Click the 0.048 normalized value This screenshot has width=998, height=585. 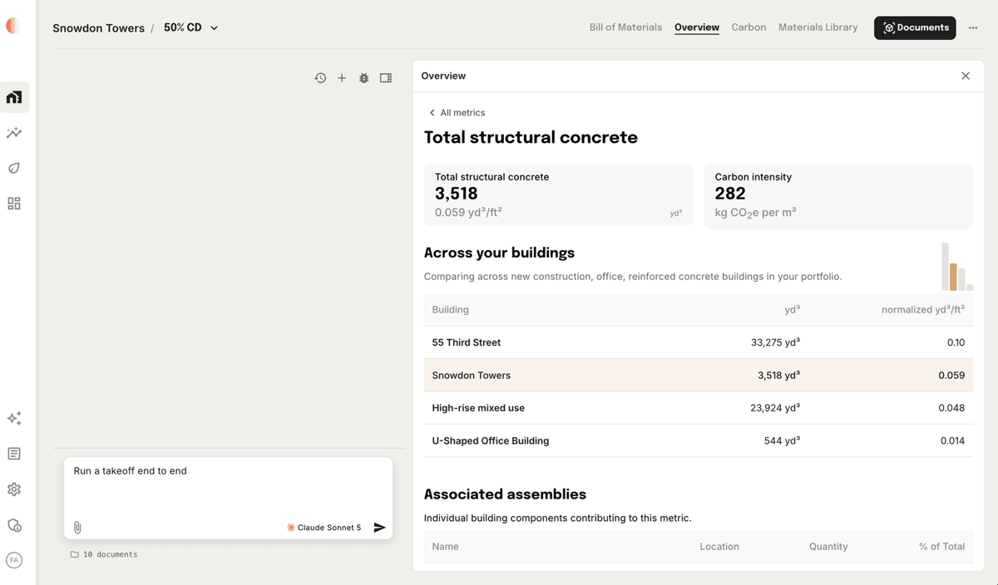click(951, 408)
